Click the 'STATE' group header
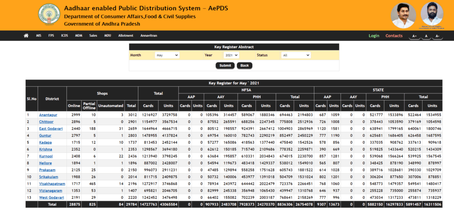This screenshot has height=217, width=454. 378,90
